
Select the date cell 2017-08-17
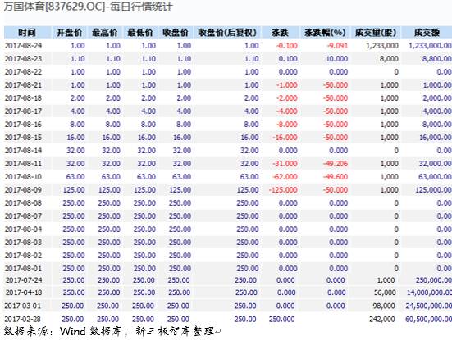pos(23,111)
